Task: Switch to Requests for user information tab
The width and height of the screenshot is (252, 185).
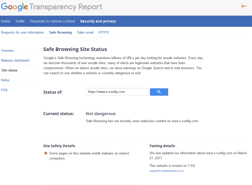Action: tap(22, 33)
